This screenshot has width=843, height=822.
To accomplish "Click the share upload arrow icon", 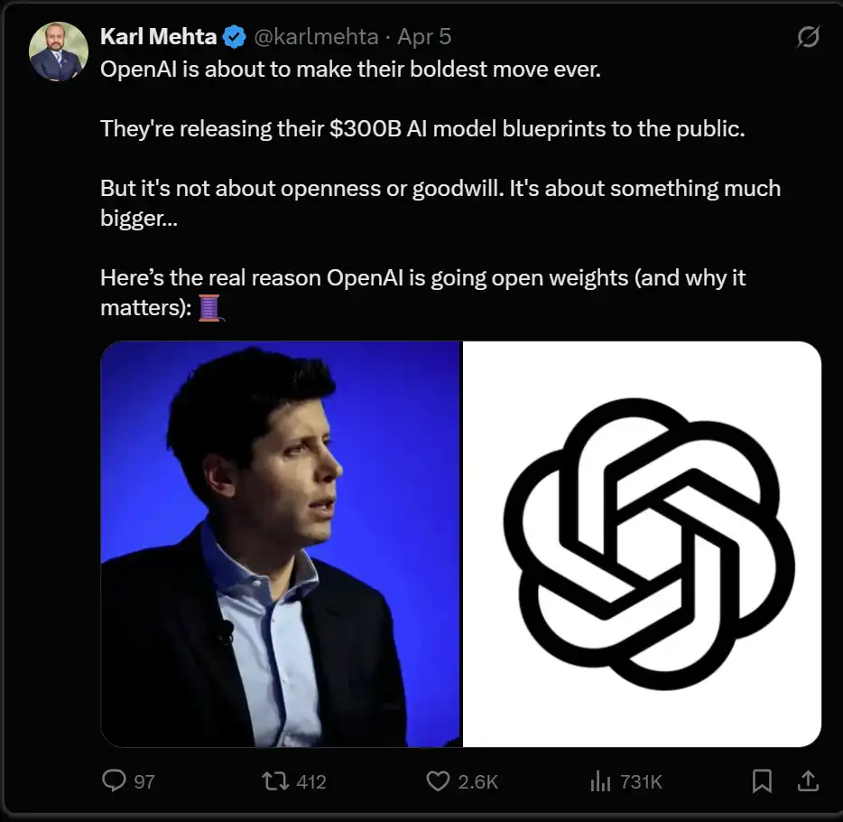I will click(808, 780).
